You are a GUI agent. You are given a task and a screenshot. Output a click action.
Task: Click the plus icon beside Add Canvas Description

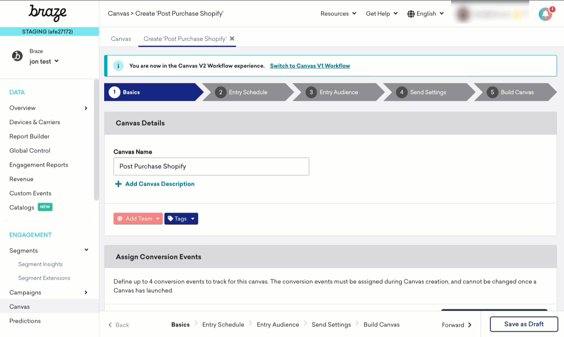[x=118, y=184]
